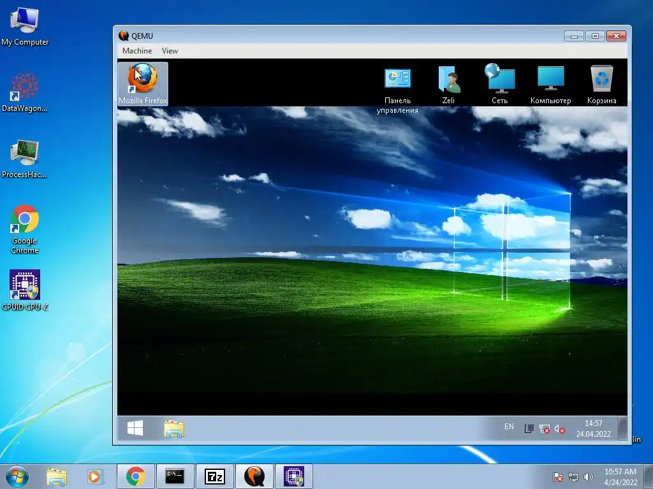
Task: Click the guest Windows Start button
Action: tap(135, 429)
